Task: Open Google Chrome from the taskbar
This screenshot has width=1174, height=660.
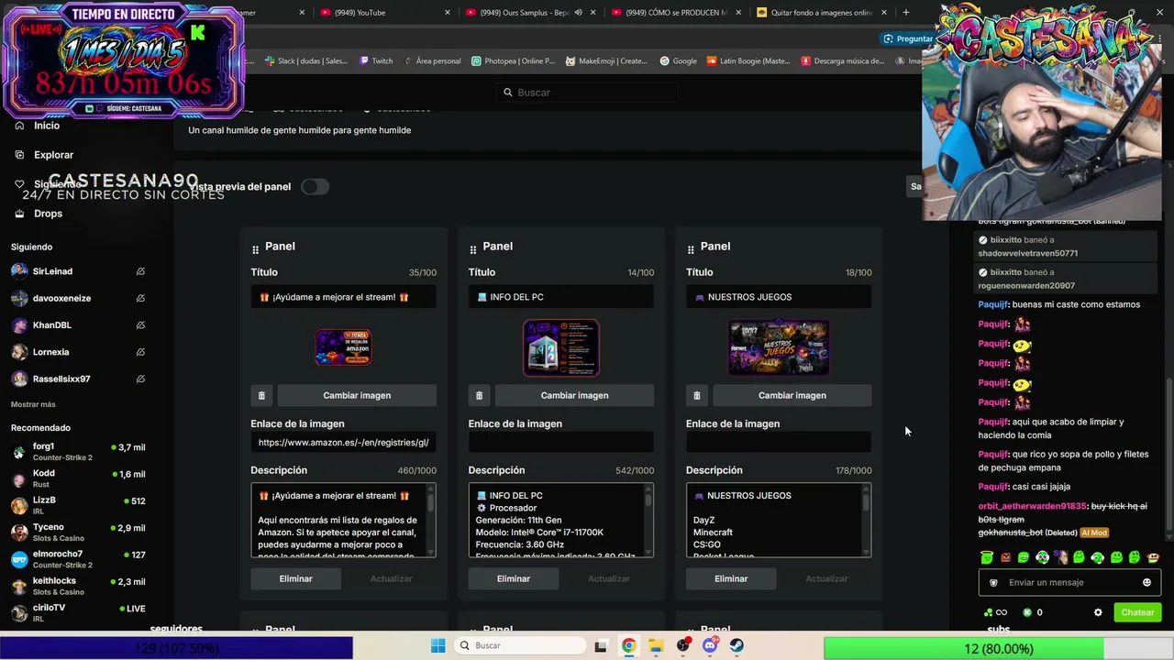Action: [x=628, y=646]
